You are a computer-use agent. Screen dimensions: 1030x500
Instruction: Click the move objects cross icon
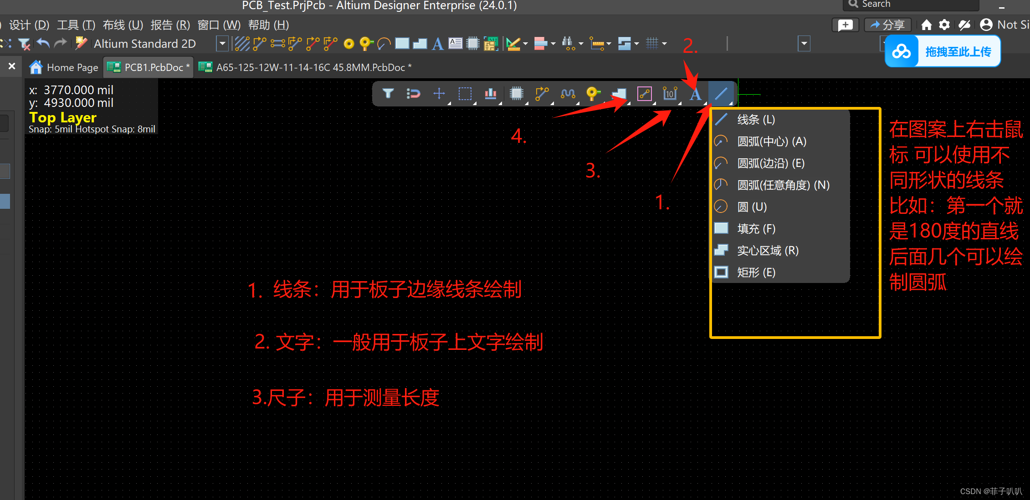pyautogui.click(x=439, y=94)
